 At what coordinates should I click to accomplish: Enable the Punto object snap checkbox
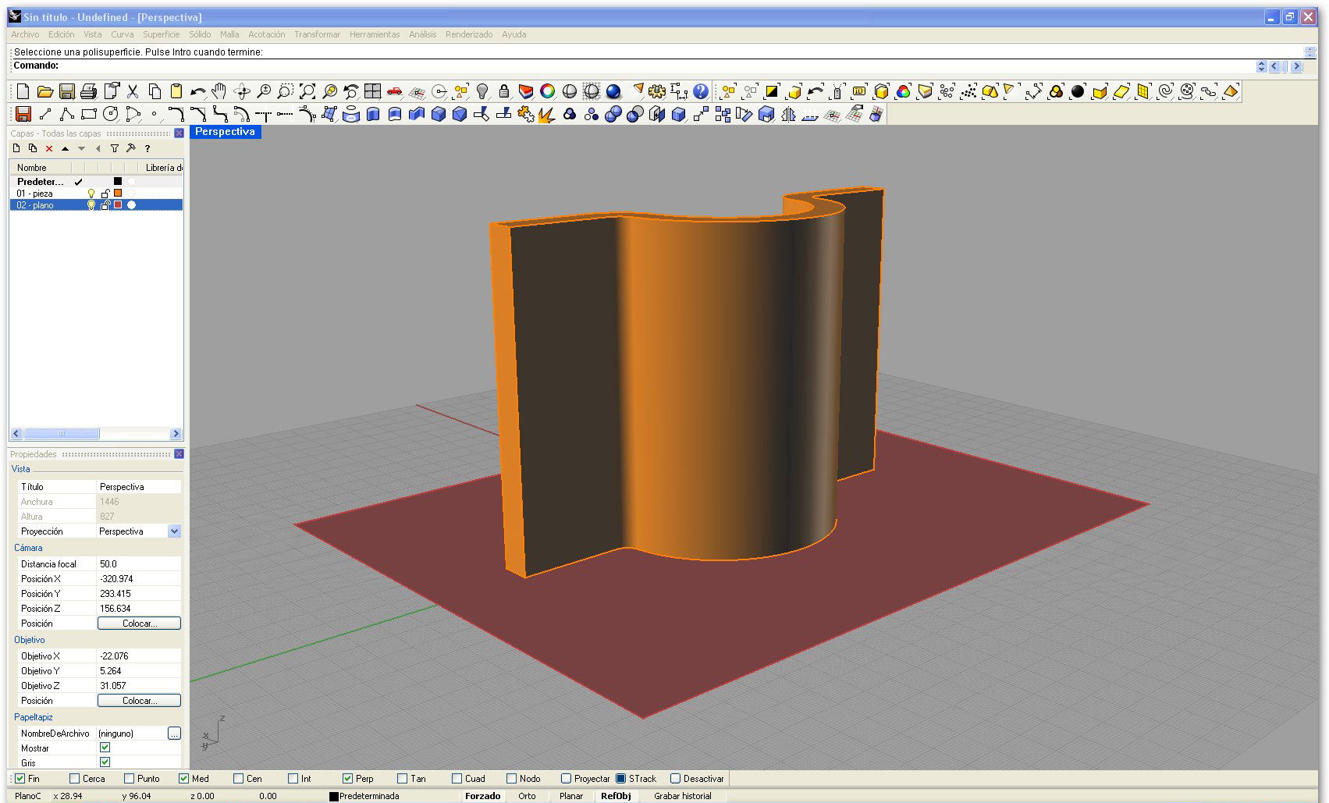coord(130,778)
